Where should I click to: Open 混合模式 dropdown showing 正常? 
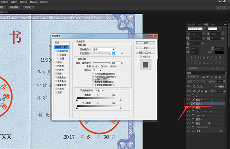point(103,49)
